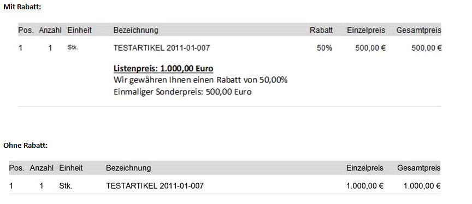This screenshot has width=472, height=204.
Task: Click the 1.000,00 € Einzelpreis value
Action: point(365,186)
